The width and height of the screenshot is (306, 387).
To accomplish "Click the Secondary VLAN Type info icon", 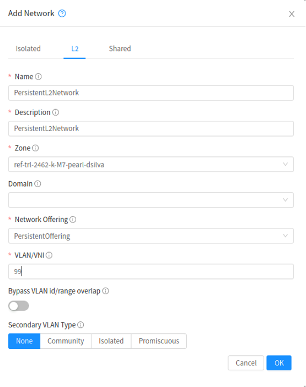I will (81, 325).
